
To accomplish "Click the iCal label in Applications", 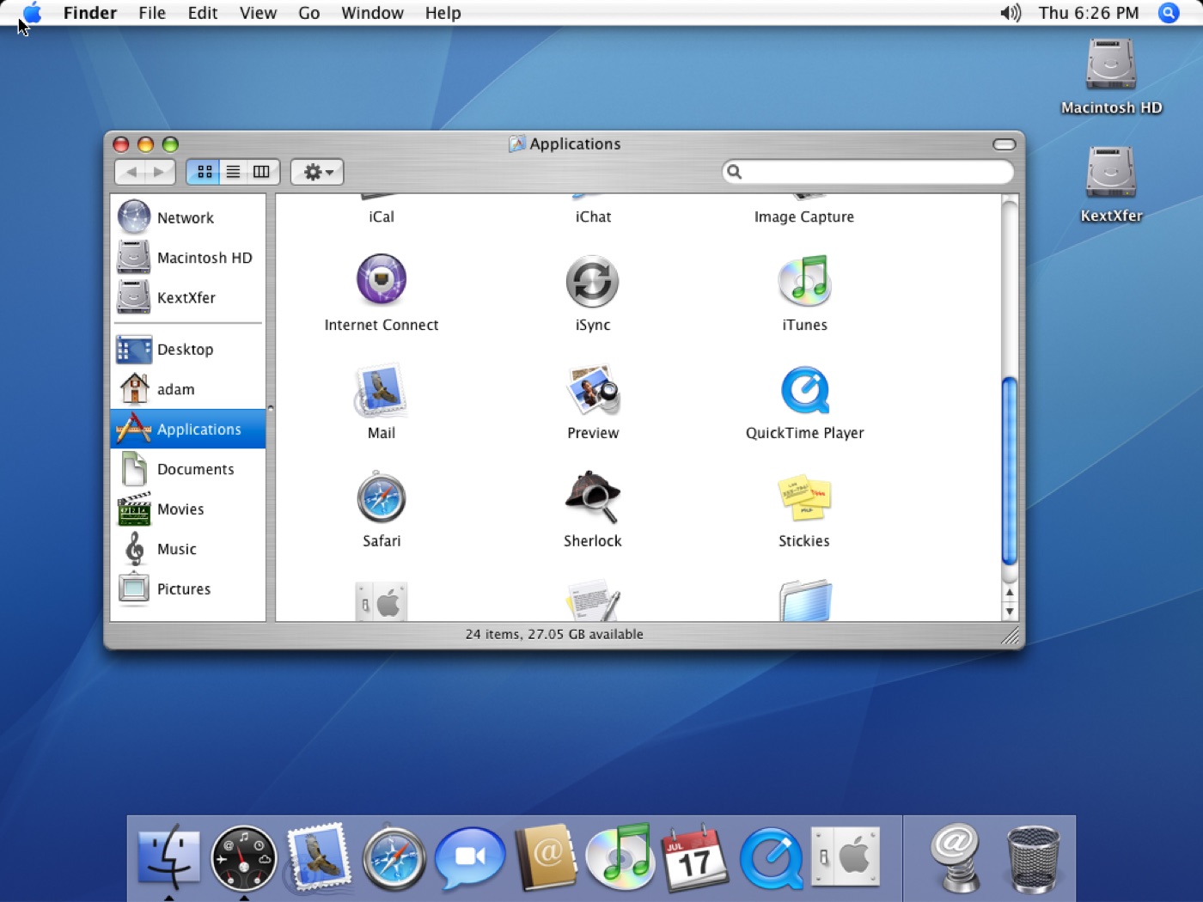I will (x=382, y=217).
